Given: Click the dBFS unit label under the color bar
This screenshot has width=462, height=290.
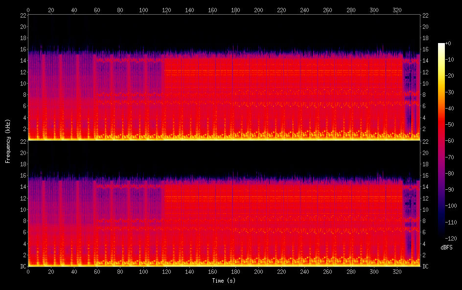Looking at the screenshot, I should [x=446, y=247].
